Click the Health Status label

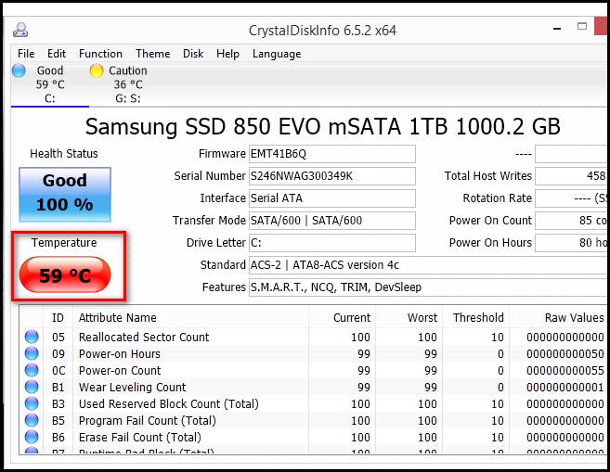pyautogui.click(x=64, y=153)
